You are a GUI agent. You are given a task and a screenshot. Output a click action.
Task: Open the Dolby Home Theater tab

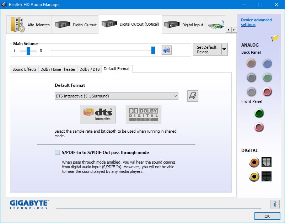58,69
